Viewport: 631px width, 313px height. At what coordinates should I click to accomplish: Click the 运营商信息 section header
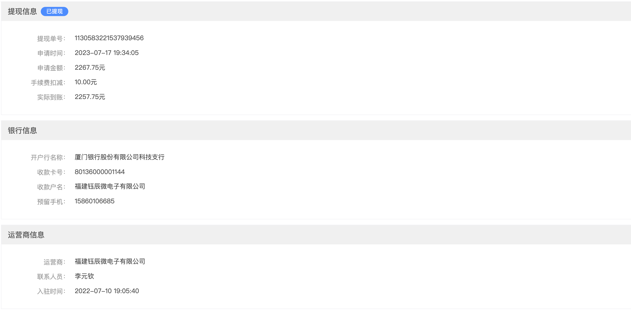26,235
